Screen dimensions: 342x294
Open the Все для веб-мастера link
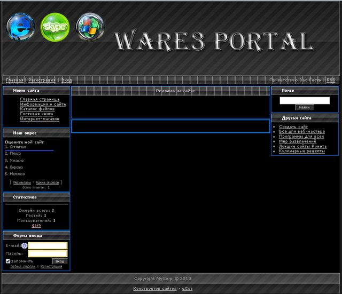point(302,132)
